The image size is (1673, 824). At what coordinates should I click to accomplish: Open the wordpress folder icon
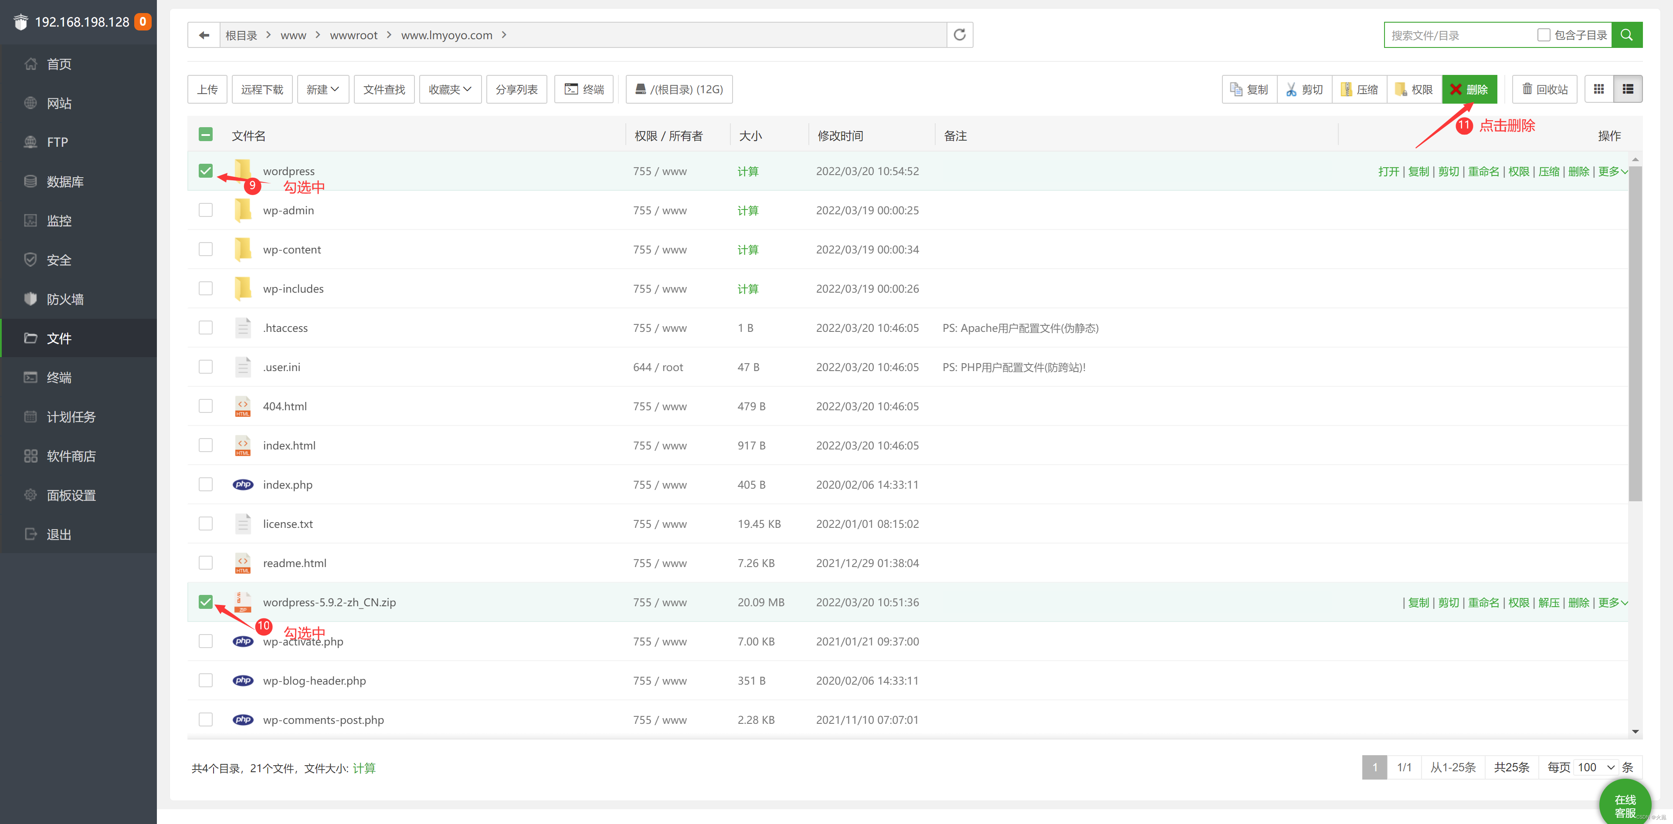(243, 170)
